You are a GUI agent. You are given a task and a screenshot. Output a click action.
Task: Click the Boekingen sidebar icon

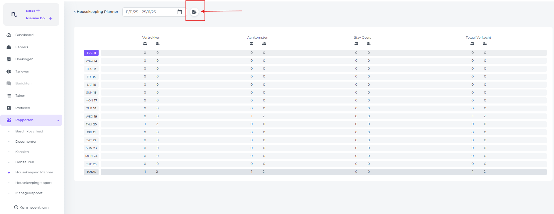[9, 59]
